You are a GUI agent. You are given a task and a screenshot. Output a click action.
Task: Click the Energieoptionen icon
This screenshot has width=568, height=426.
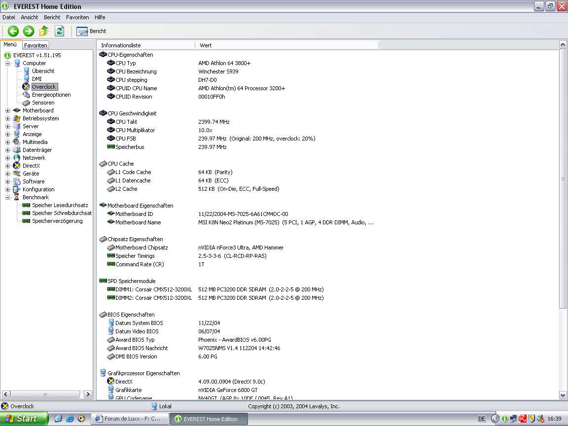[x=26, y=95]
